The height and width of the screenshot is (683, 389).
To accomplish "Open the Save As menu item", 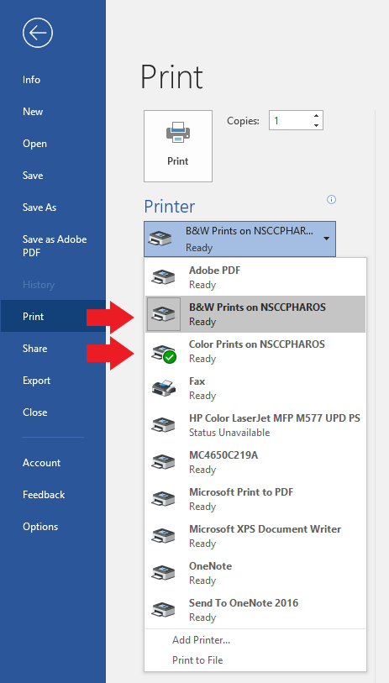I will coord(39,208).
